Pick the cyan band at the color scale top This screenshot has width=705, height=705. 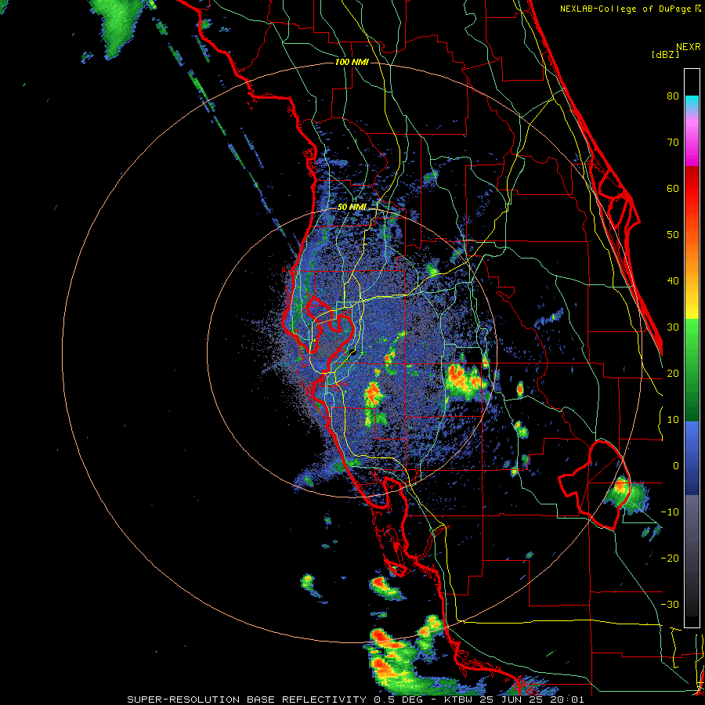click(692, 103)
